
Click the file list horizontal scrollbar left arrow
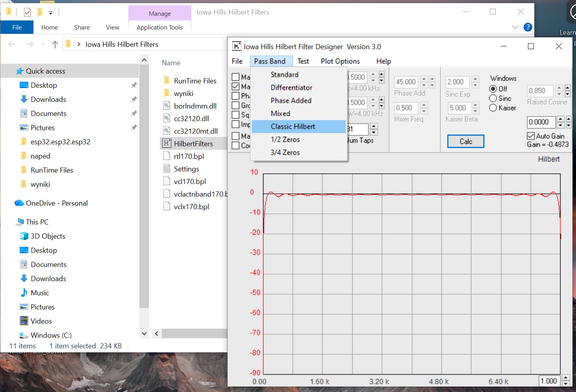click(157, 334)
